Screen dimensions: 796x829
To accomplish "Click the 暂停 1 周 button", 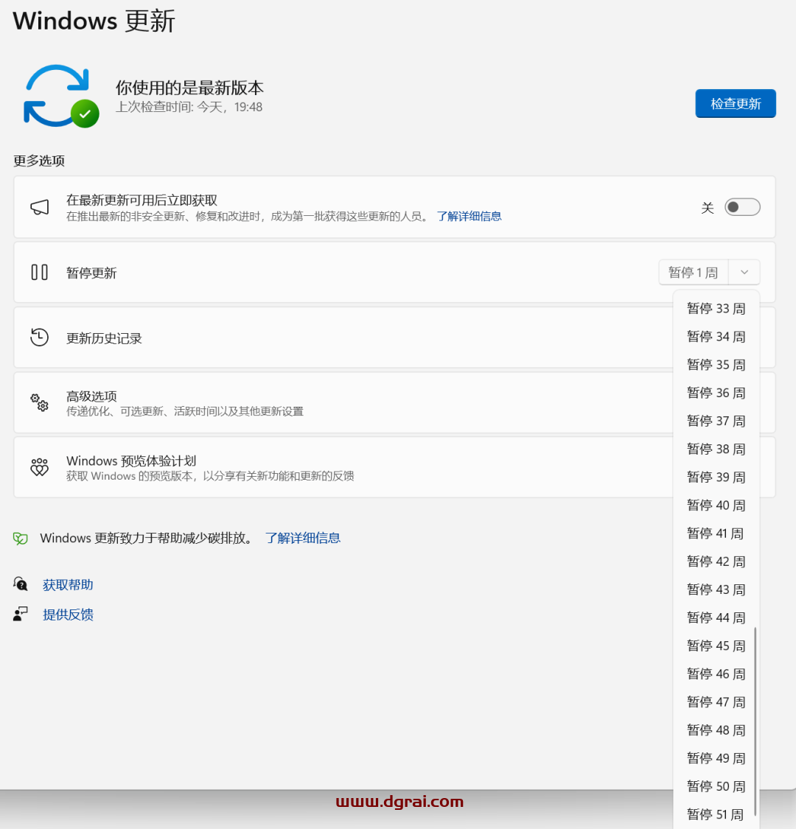I will coord(694,272).
